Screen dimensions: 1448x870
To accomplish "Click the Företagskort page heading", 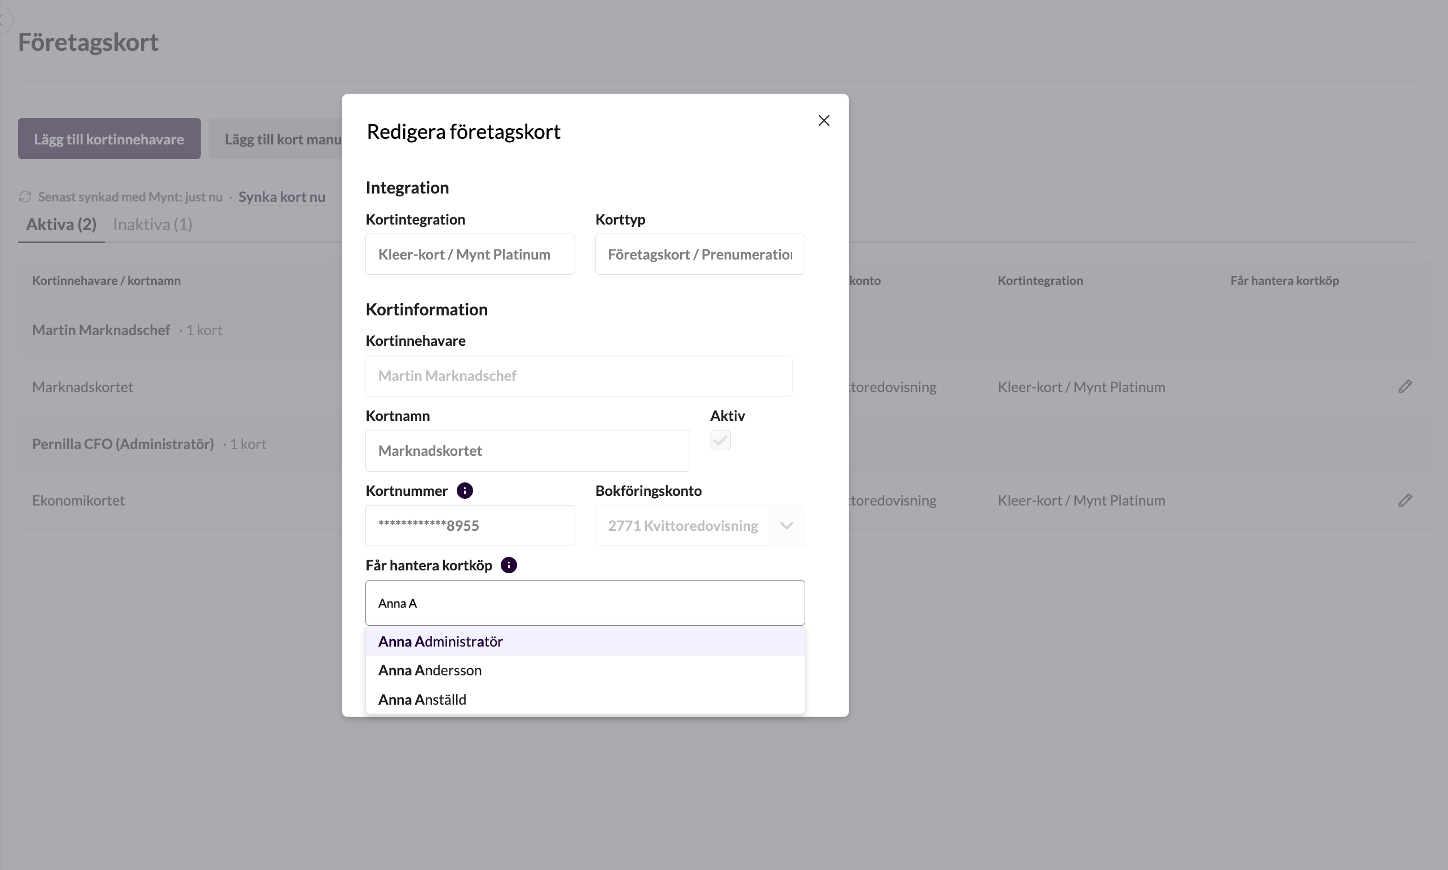I will 88,42.
